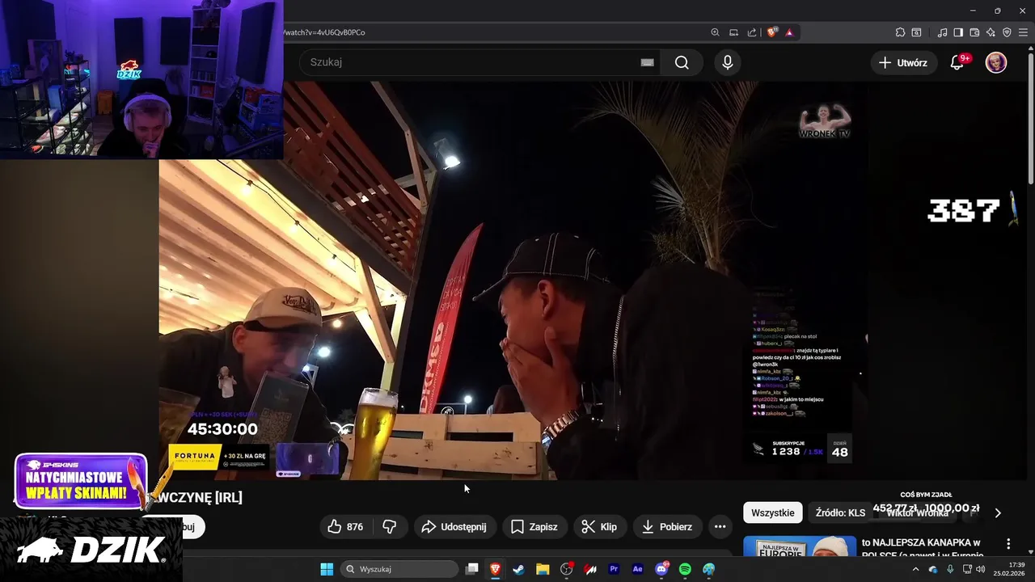This screenshot has width=1035, height=582.
Task: Open the Windows Start menu
Action: 327,569
